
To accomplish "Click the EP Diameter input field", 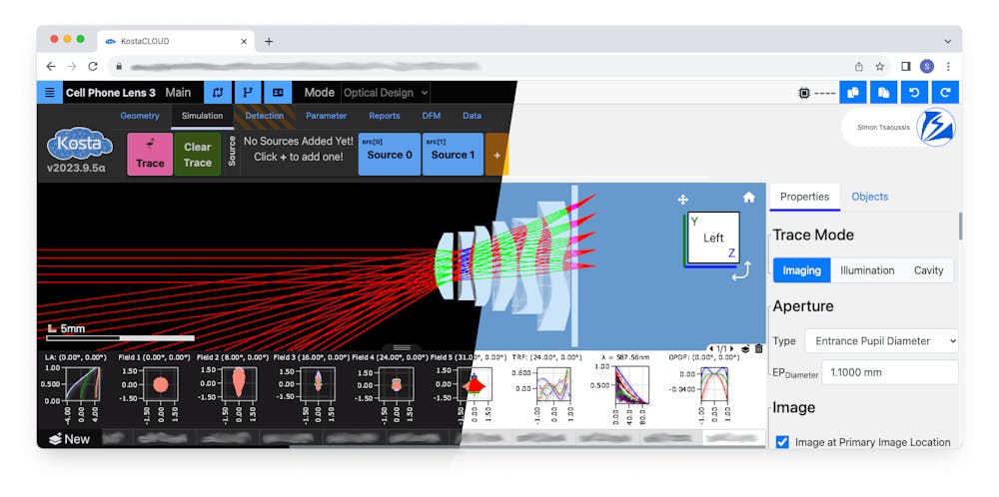I will pyautogui.click(x=889, y=371).
